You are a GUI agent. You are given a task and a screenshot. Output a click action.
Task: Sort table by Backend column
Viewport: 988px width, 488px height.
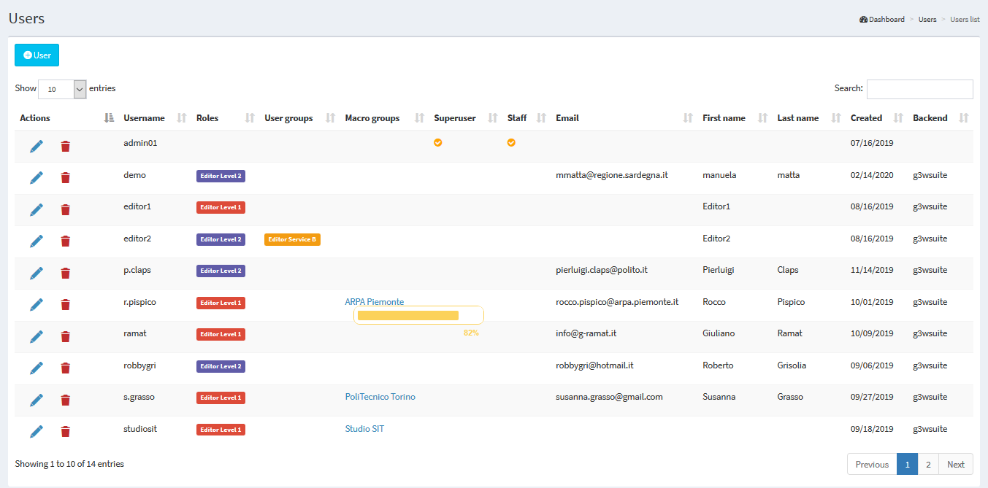coord(964,118)
